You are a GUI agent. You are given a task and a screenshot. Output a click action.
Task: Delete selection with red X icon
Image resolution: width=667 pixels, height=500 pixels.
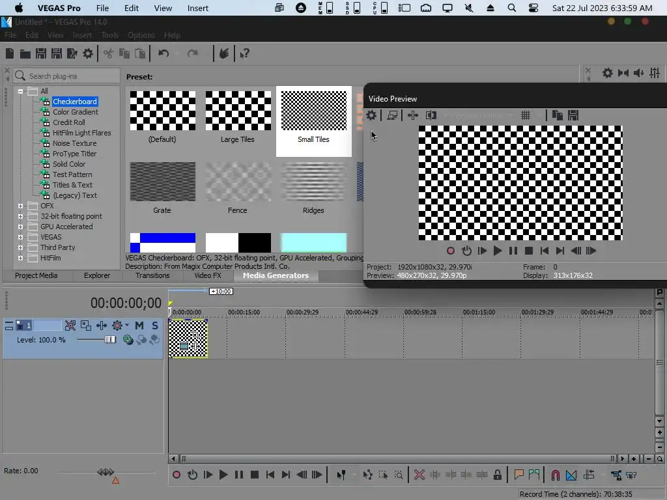(419, 475)
